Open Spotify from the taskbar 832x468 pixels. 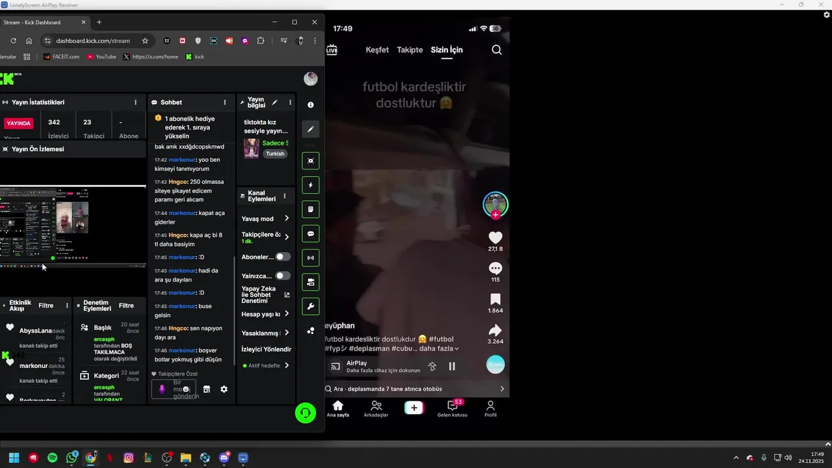tap(53, 458)
